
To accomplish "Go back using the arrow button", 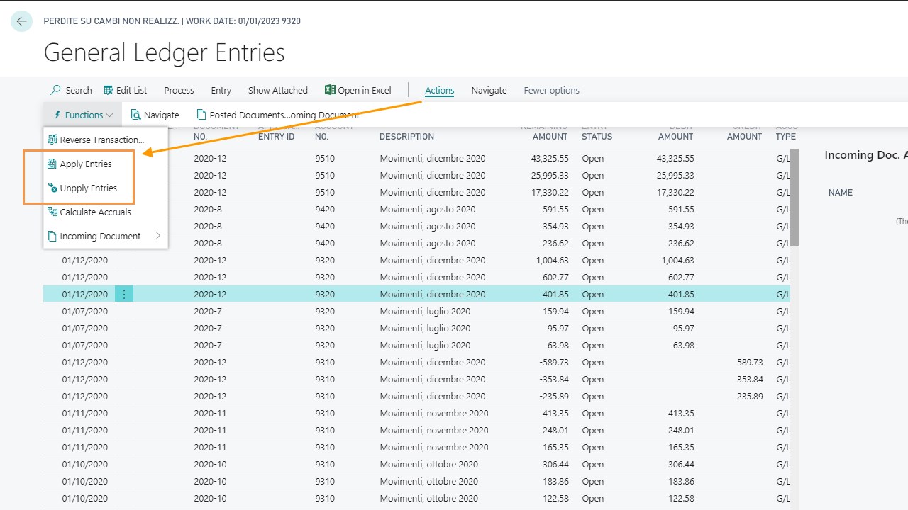I will 21,21.
